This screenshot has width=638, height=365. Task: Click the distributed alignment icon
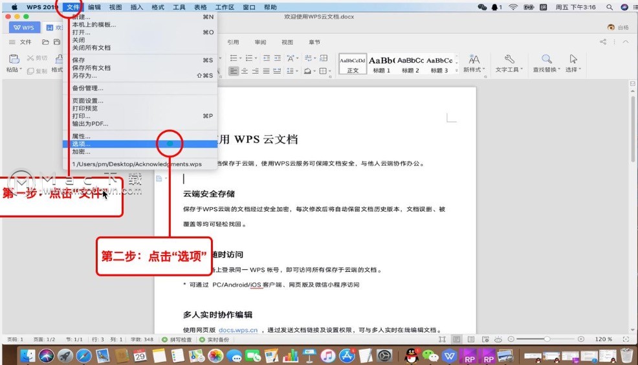tap(277, 71)
